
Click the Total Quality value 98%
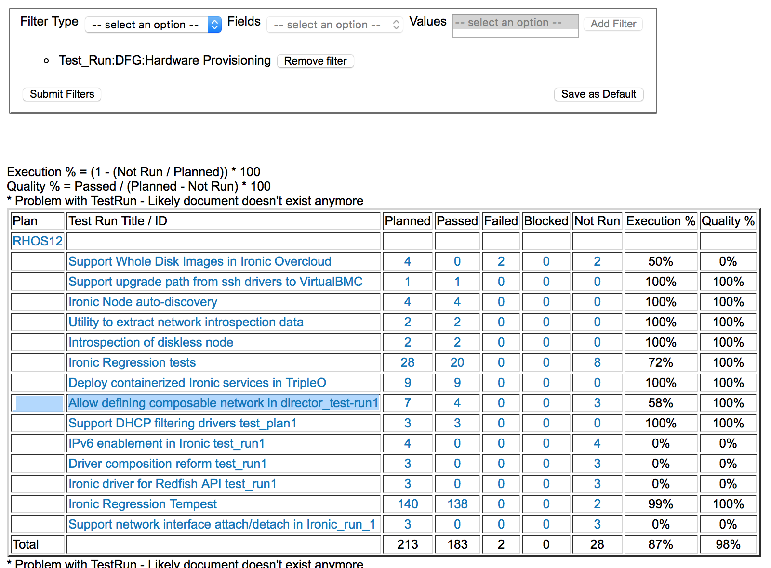728,544
